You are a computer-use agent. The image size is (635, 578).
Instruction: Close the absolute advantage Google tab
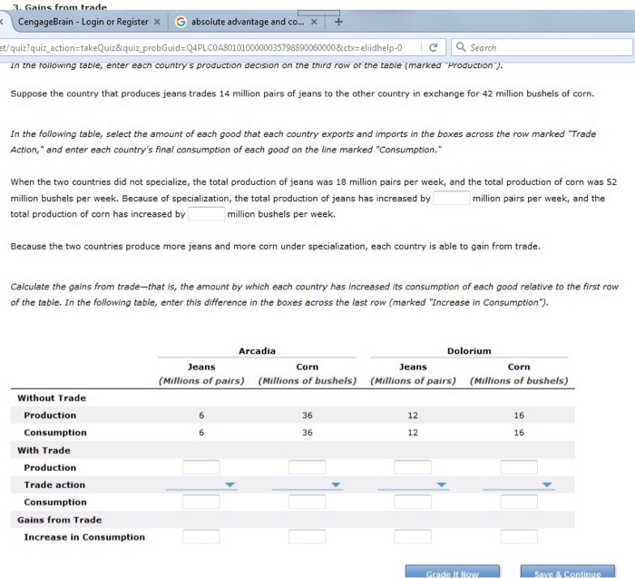coord(314,22)
